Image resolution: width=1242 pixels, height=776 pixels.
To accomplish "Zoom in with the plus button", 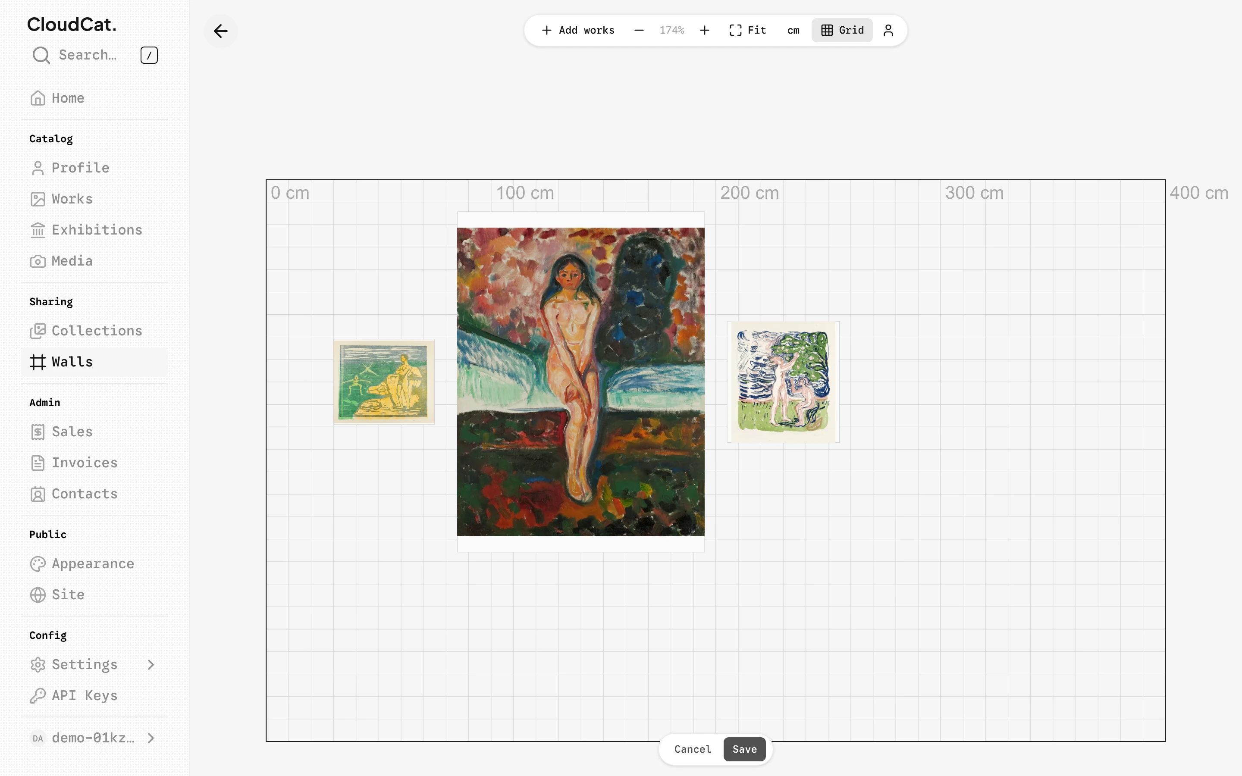I will pos(705,30).
